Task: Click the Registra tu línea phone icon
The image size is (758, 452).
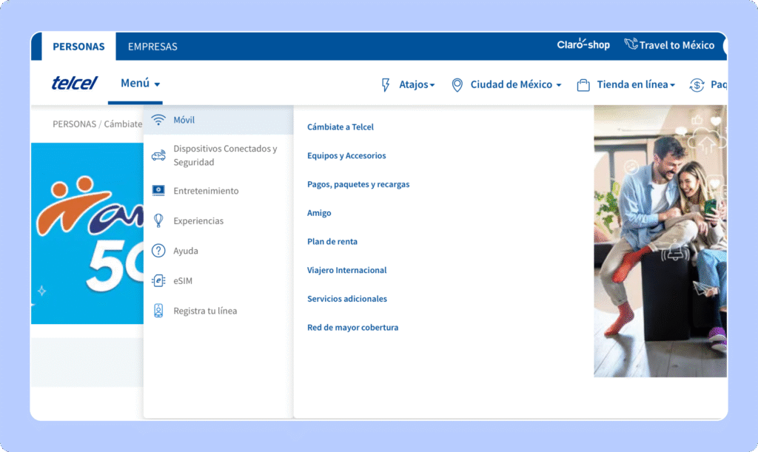Action: pyautogui.click(x=158, y=311)
